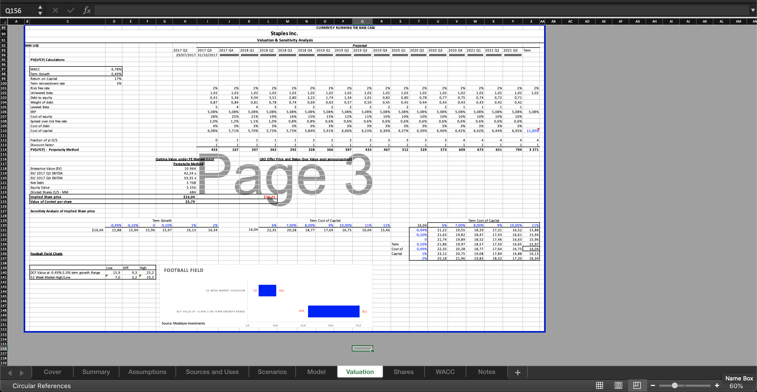Switch to Page Break Preview icon
This screenshot has width=757, height=392.
coord(637,385)
